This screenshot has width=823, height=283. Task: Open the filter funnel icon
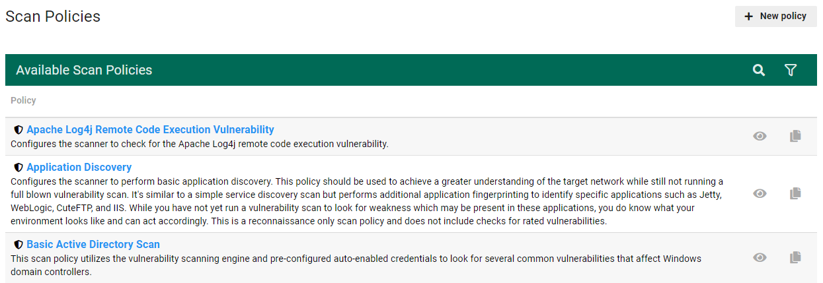(791, 70)
